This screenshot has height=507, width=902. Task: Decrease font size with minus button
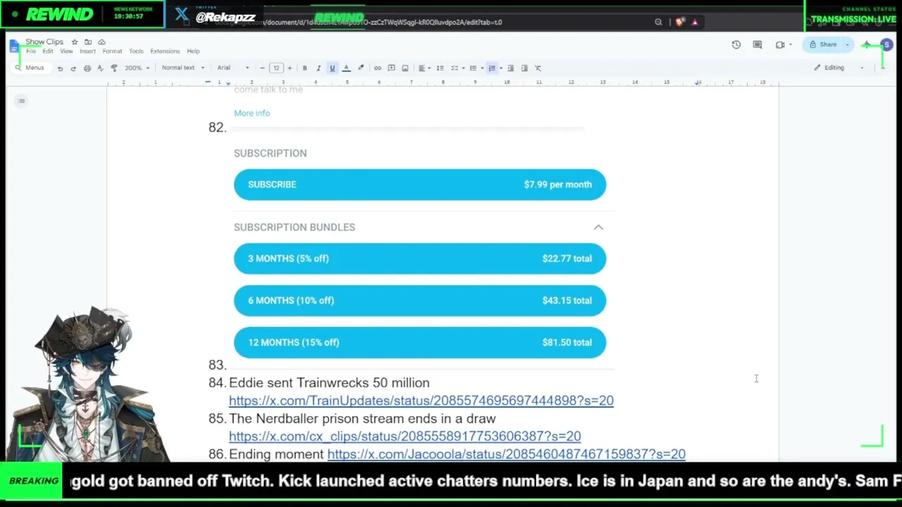pos(262,68)
